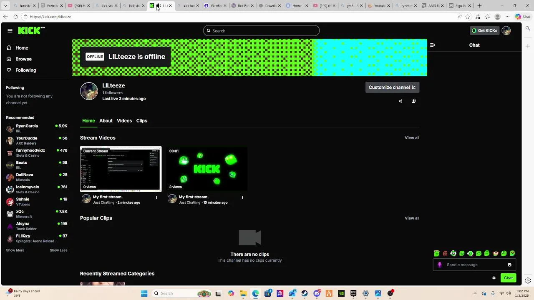Open options menu for 15 minutes ago stream

pos(242,197)
